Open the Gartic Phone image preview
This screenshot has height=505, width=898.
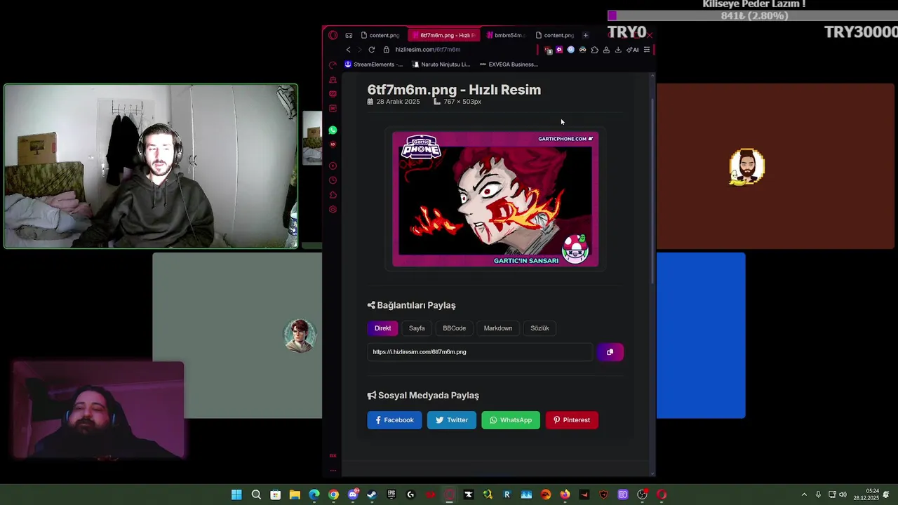pos(495,200)
